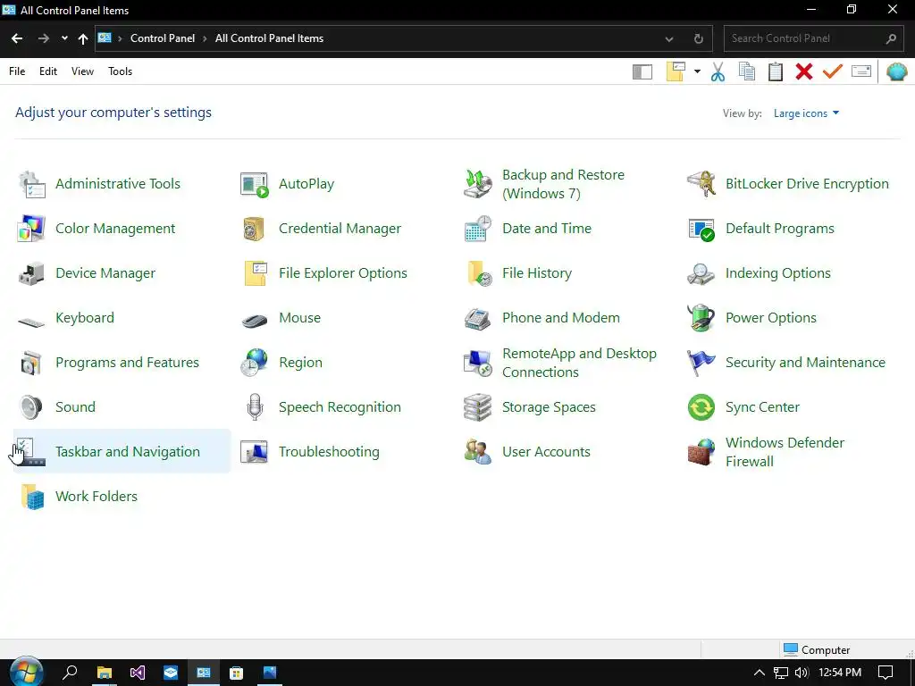915x686 pixels.
Task: Open the Microsoft Store taskbar icon
Action: point(236,673)
